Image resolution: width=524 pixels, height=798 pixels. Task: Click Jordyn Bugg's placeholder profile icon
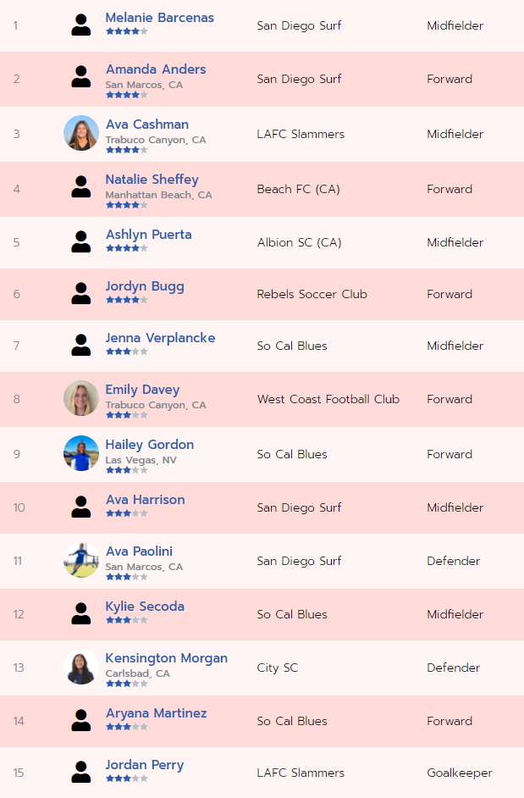[81, 294]
